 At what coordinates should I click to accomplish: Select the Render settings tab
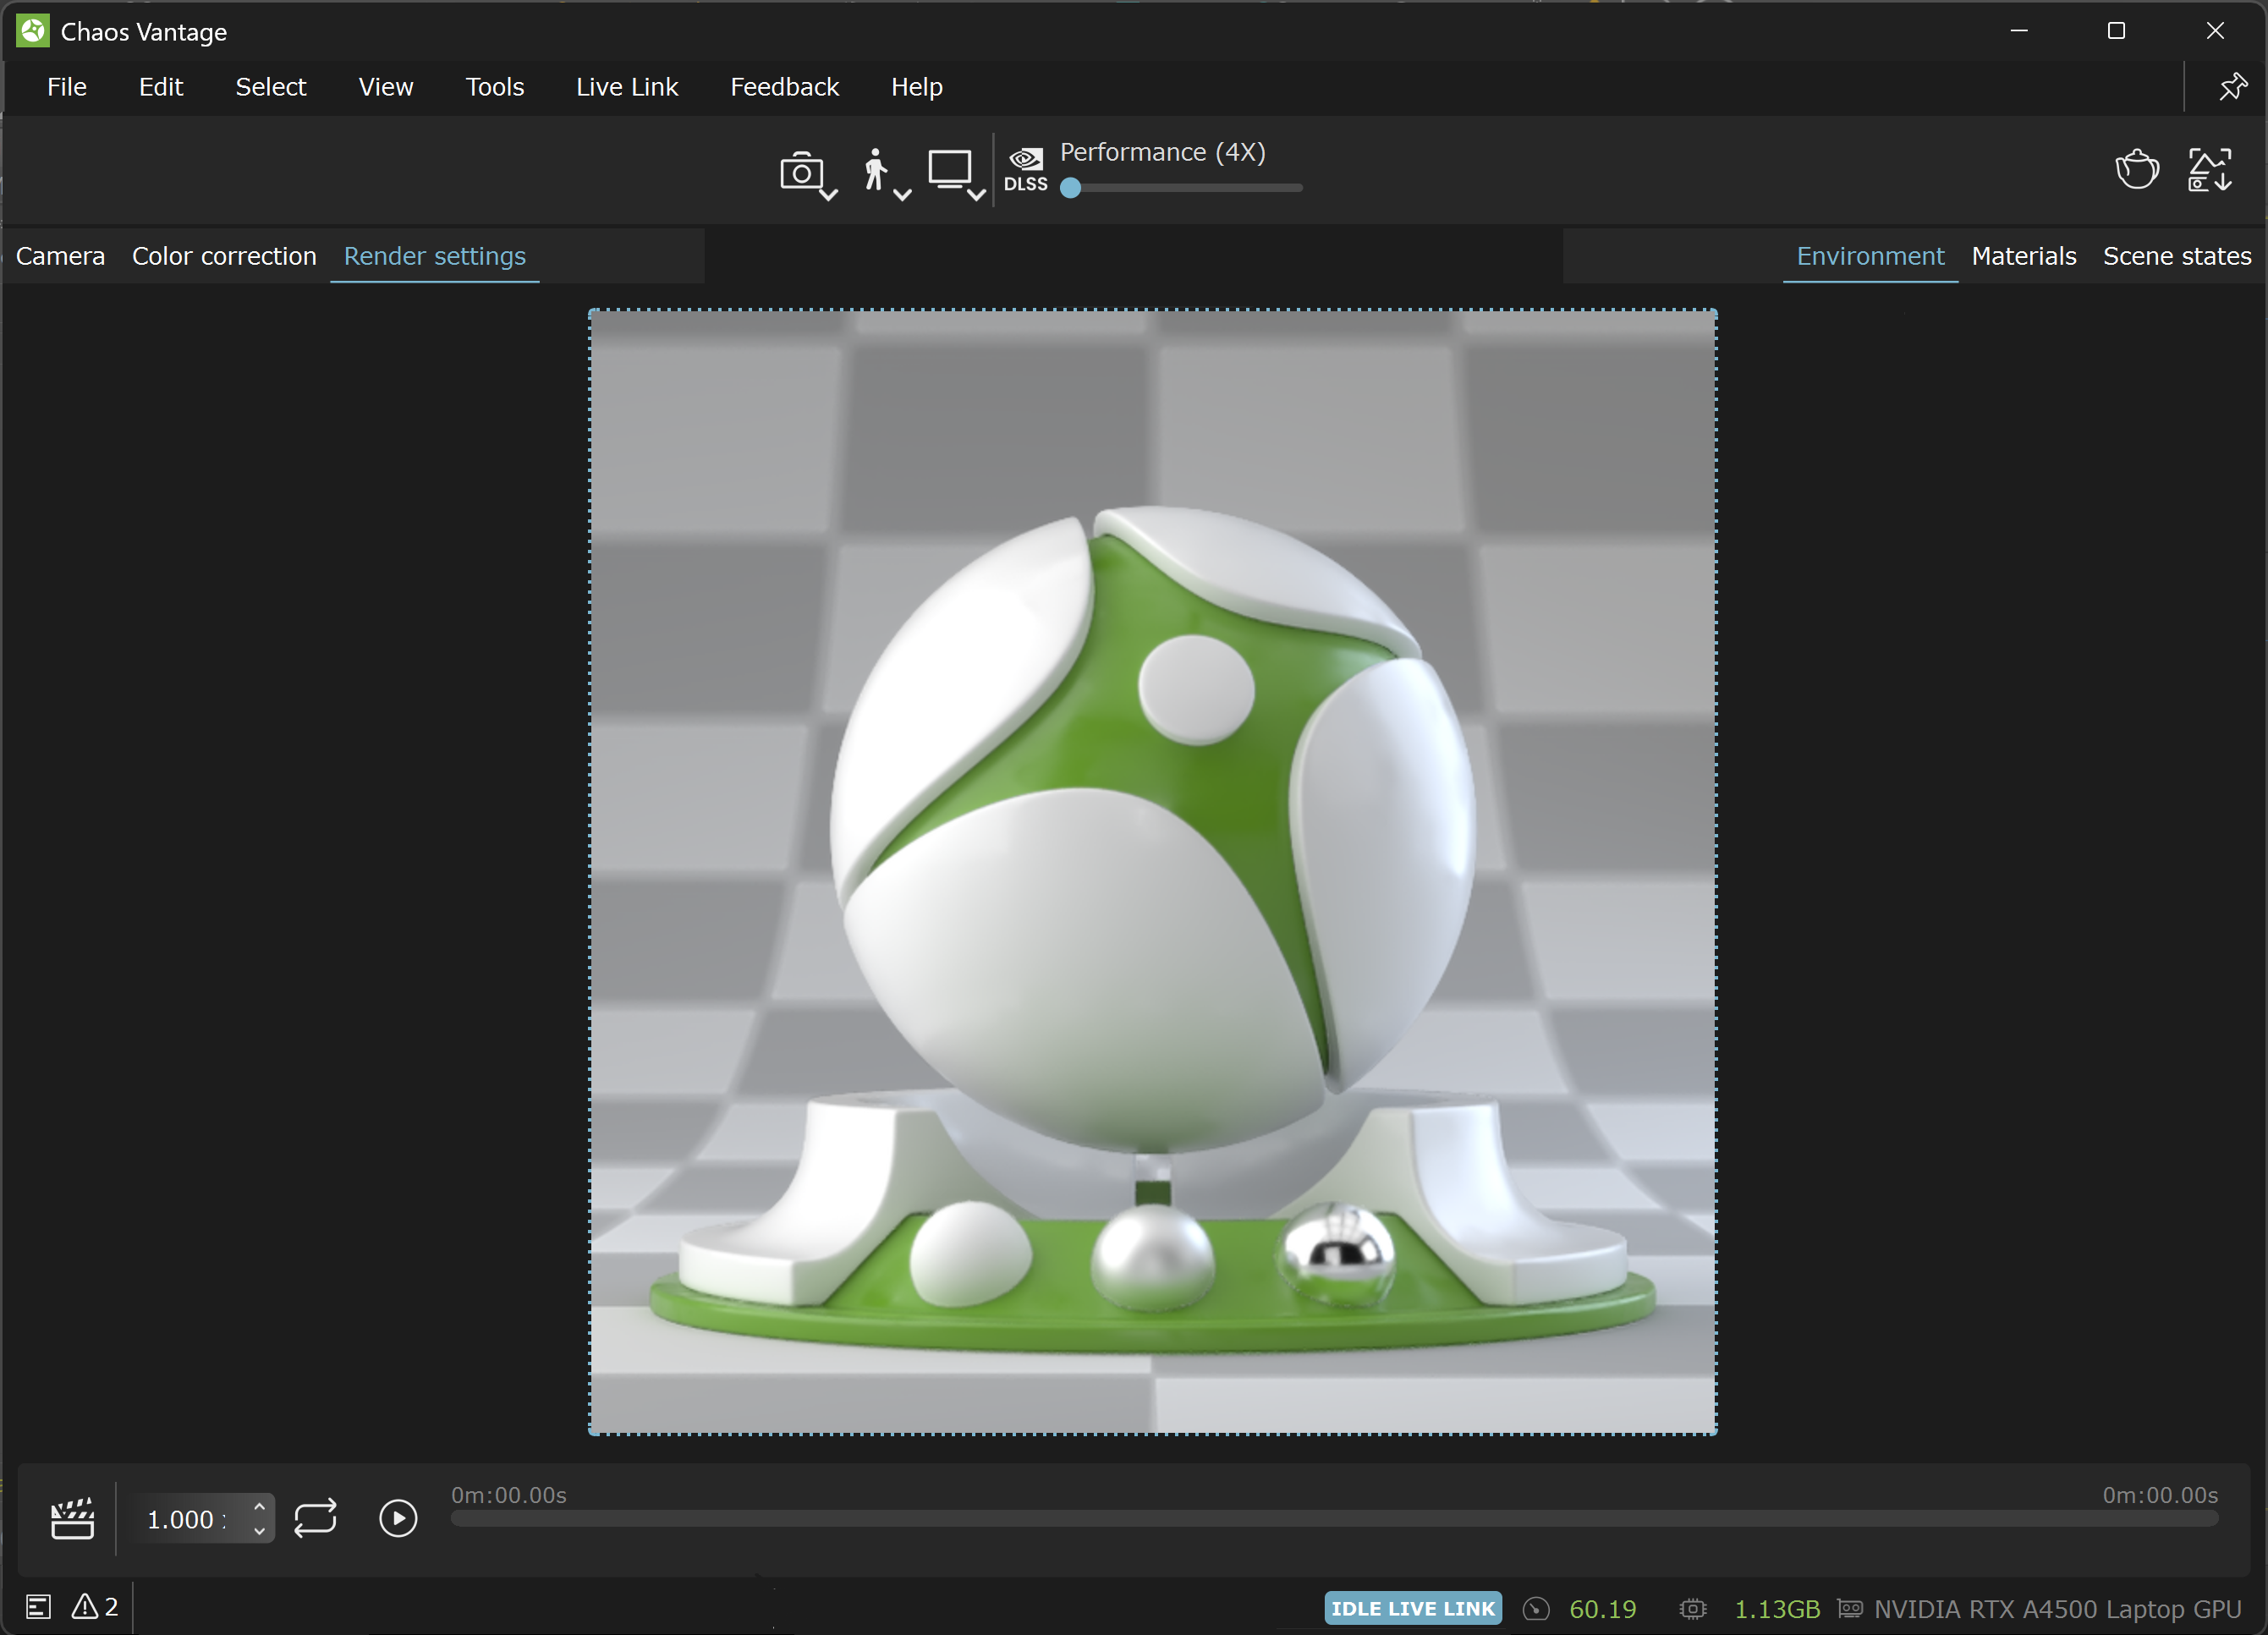(x=435, y=256)
